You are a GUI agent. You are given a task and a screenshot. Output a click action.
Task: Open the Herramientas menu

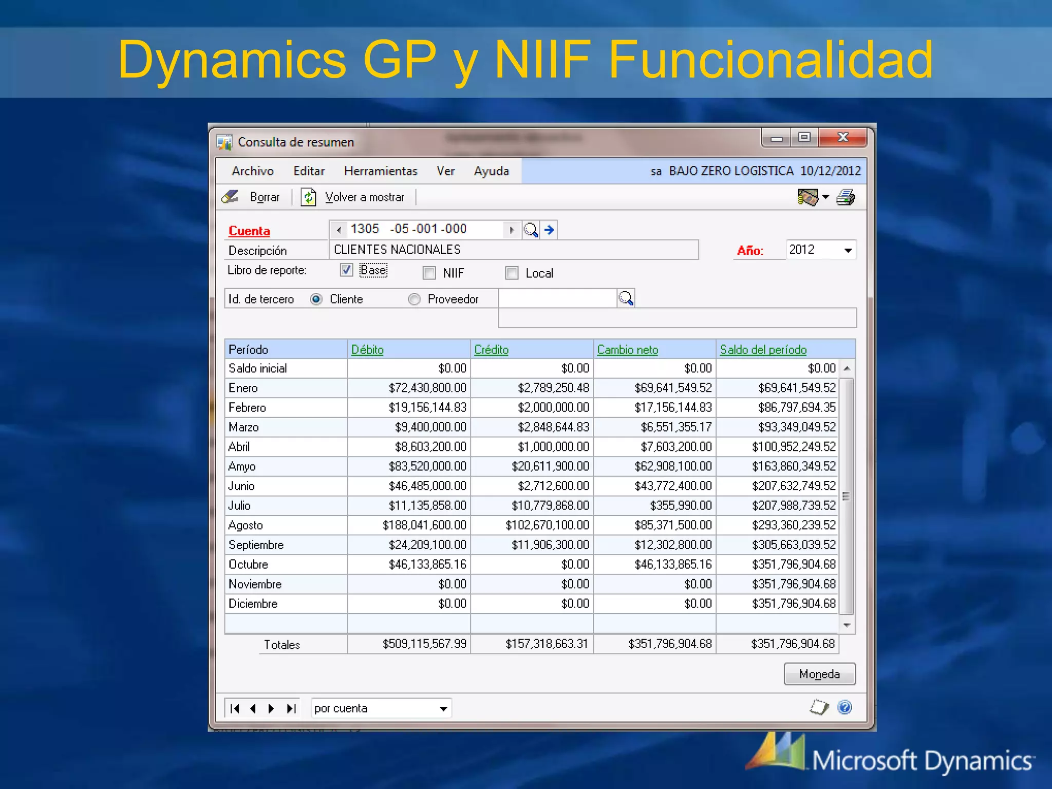[x=381, y=171]
